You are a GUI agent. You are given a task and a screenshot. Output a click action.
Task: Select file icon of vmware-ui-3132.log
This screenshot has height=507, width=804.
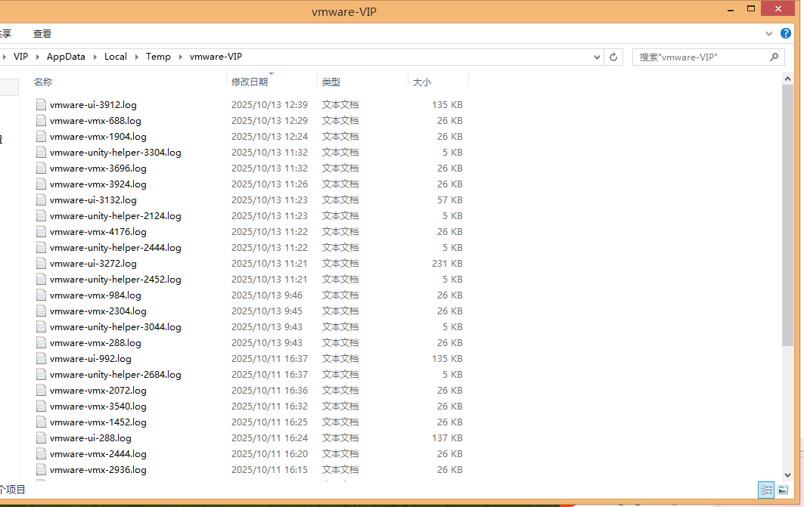coord(41,199)
